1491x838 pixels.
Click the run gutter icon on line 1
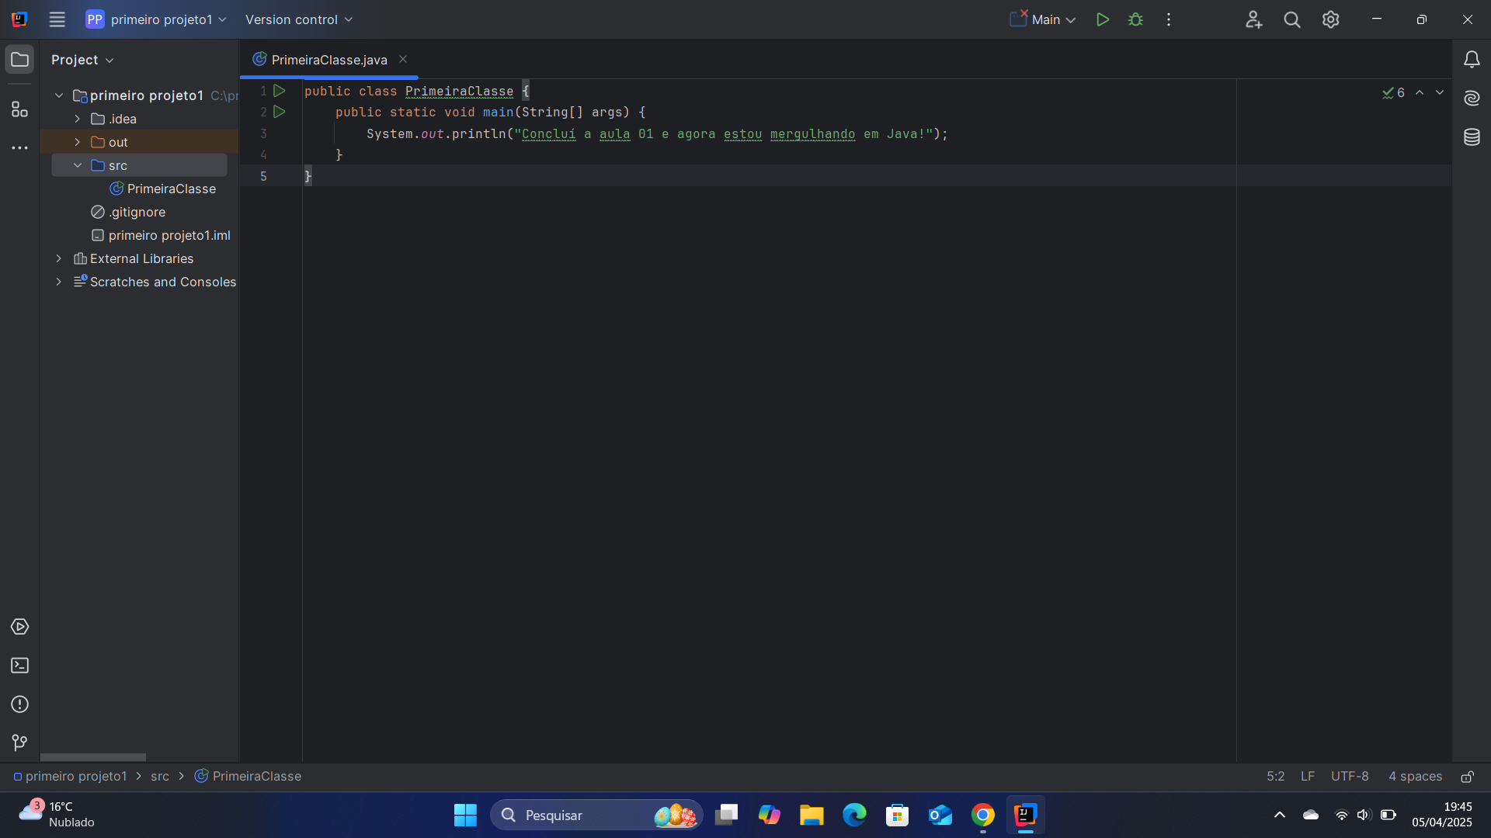pyautogui.click(x=280, y=91)
